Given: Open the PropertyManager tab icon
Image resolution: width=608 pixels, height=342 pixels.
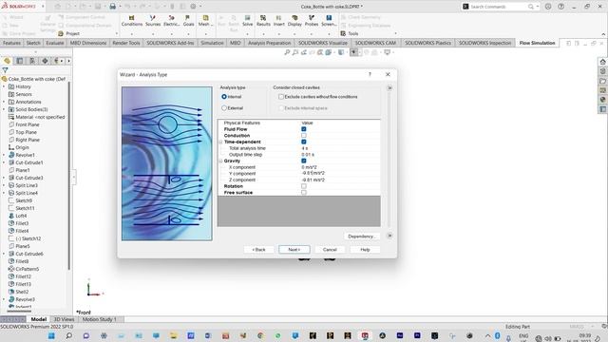Looking at the screenshot, I should click(x=20, y=61).
